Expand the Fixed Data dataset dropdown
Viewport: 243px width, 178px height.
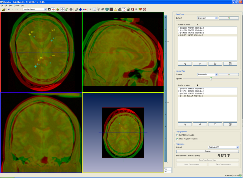(x=216, y=18)
